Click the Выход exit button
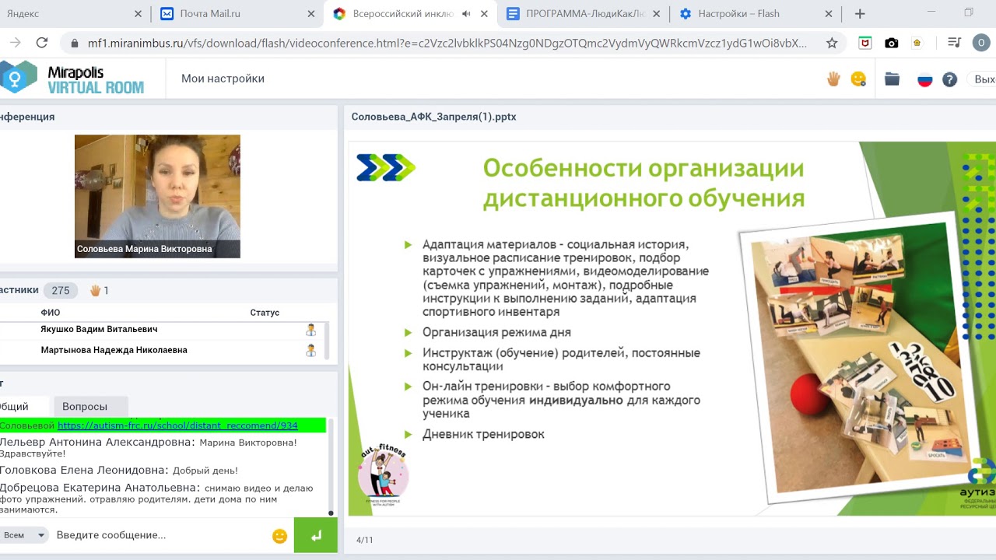This screenshot has width=996, height=560. coord(984,79)
